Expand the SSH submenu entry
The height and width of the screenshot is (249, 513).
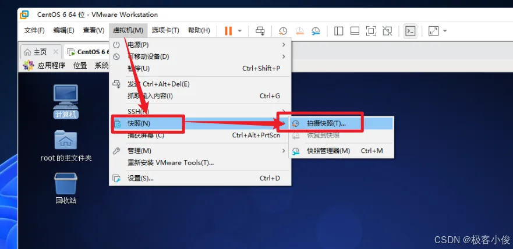[x=200, y=112]
